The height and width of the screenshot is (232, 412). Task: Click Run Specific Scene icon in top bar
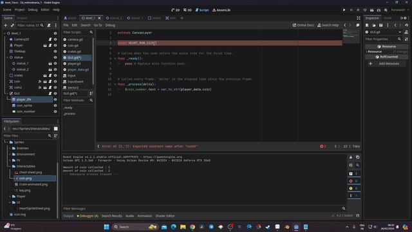(x=379, y=10)
